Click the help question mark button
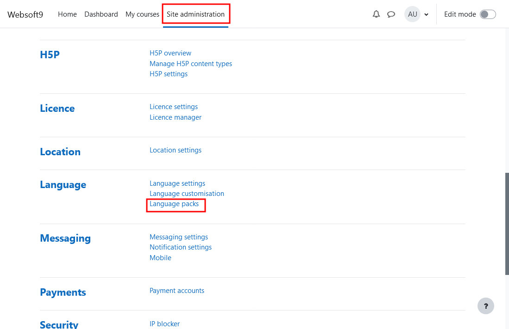509x329 pixels. [x=485, y=306]
